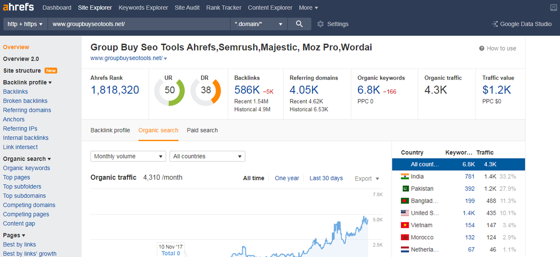Click the ahrefs logo

(19, 7)
